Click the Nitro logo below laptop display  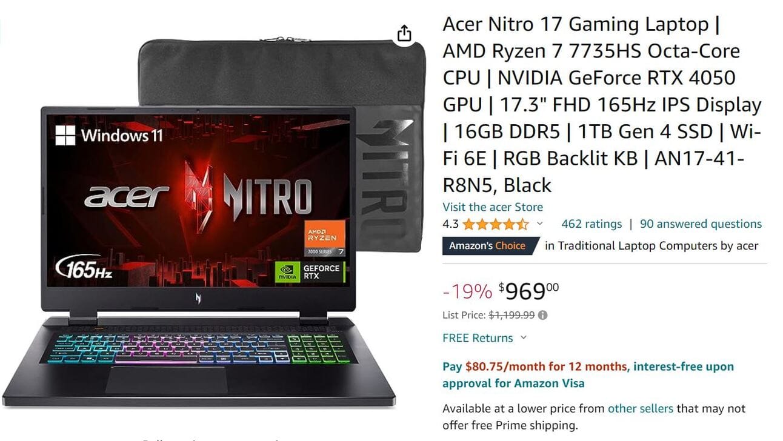(x=198, y=297)
